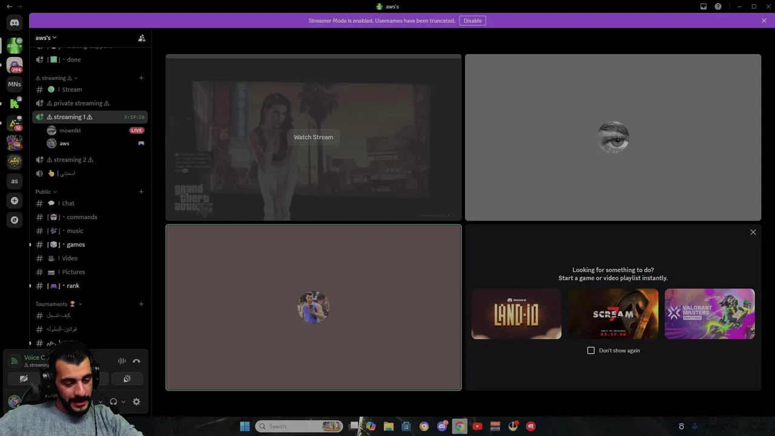This screenshot has height=436, width=775.
Task: Select the MNs server icon
Action: [15, 84]
